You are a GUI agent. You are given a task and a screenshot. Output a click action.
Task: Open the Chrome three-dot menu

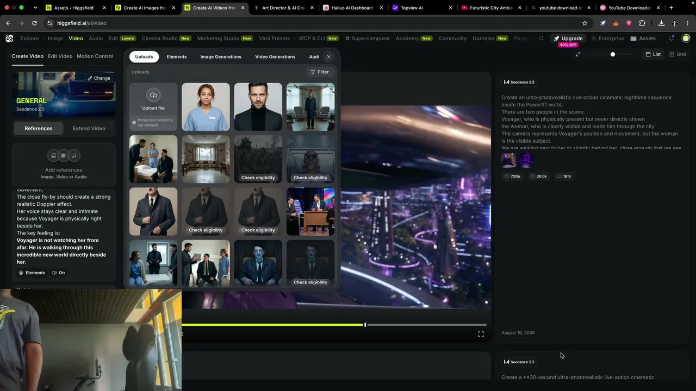688,23
